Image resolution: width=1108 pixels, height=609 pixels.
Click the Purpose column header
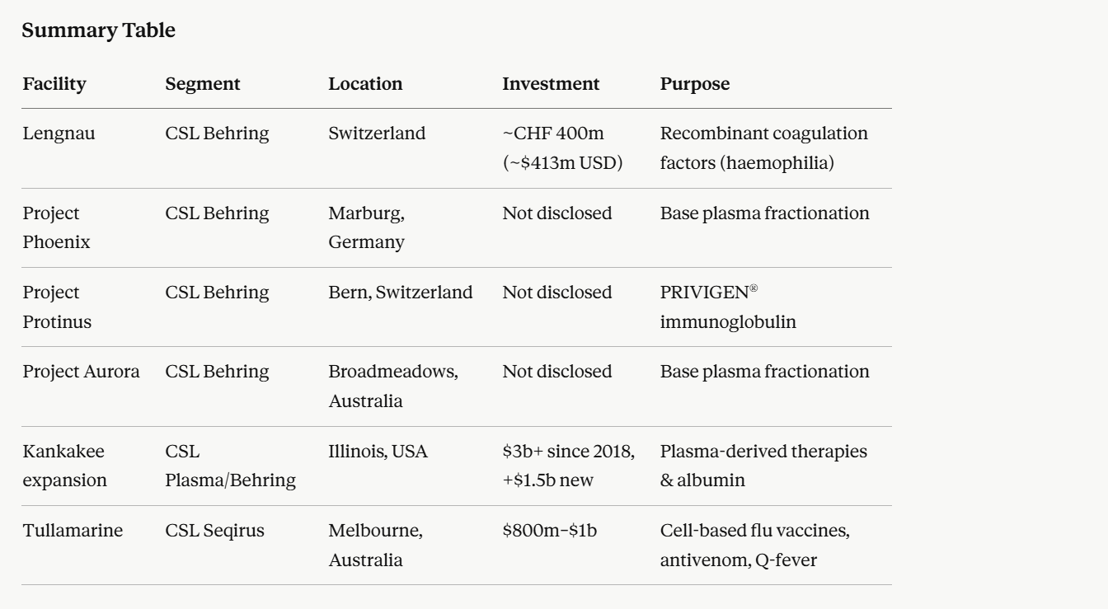point(694,84)
